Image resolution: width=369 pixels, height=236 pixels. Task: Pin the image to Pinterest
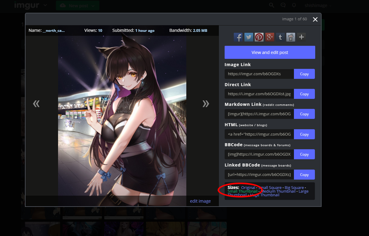[259, 37]
